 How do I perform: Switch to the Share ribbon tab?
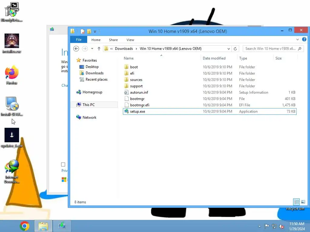(113, 40)
